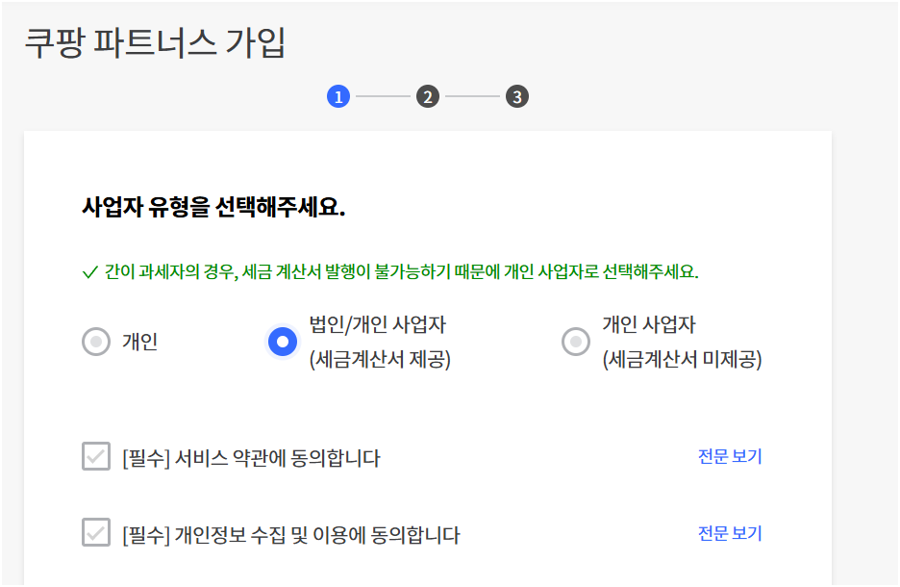Check 서비스 약관에 동의합니다 checkbox
Image resolution: width=900 pixels, height=587 pixels.
[96, 457]
